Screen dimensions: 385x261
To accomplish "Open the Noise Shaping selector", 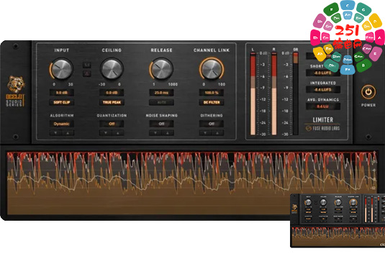I will [x=162, y=124].
